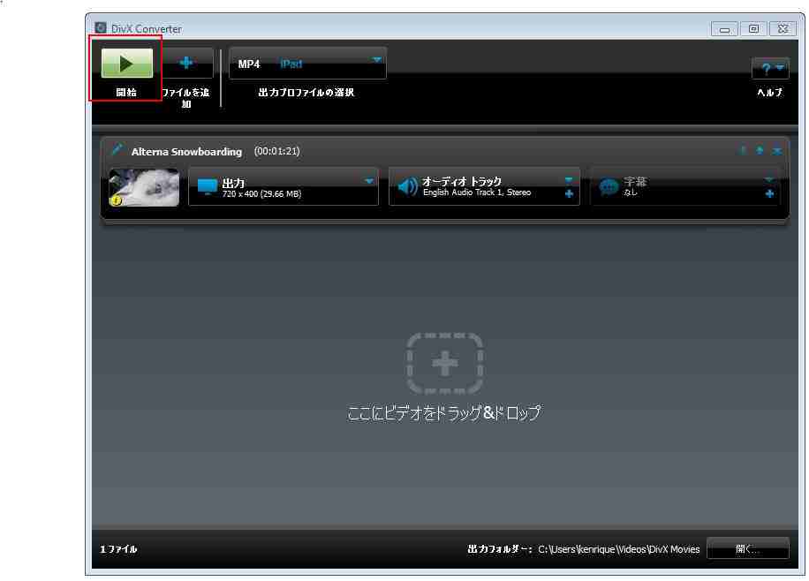The height and width of the screenshot is (581, 809).
Task: Select the Alterna Snowboarding video thumbnail
Action: (144, 187)
